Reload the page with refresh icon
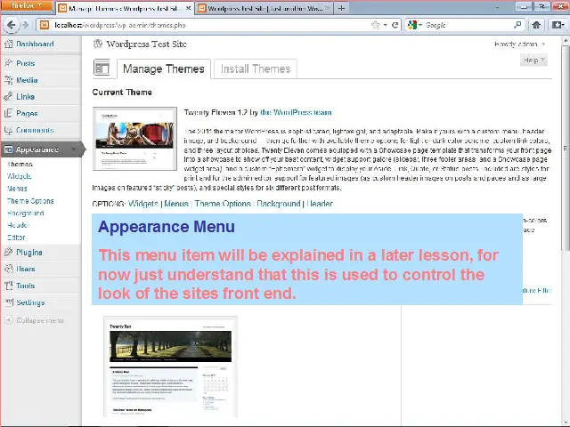 395,25
